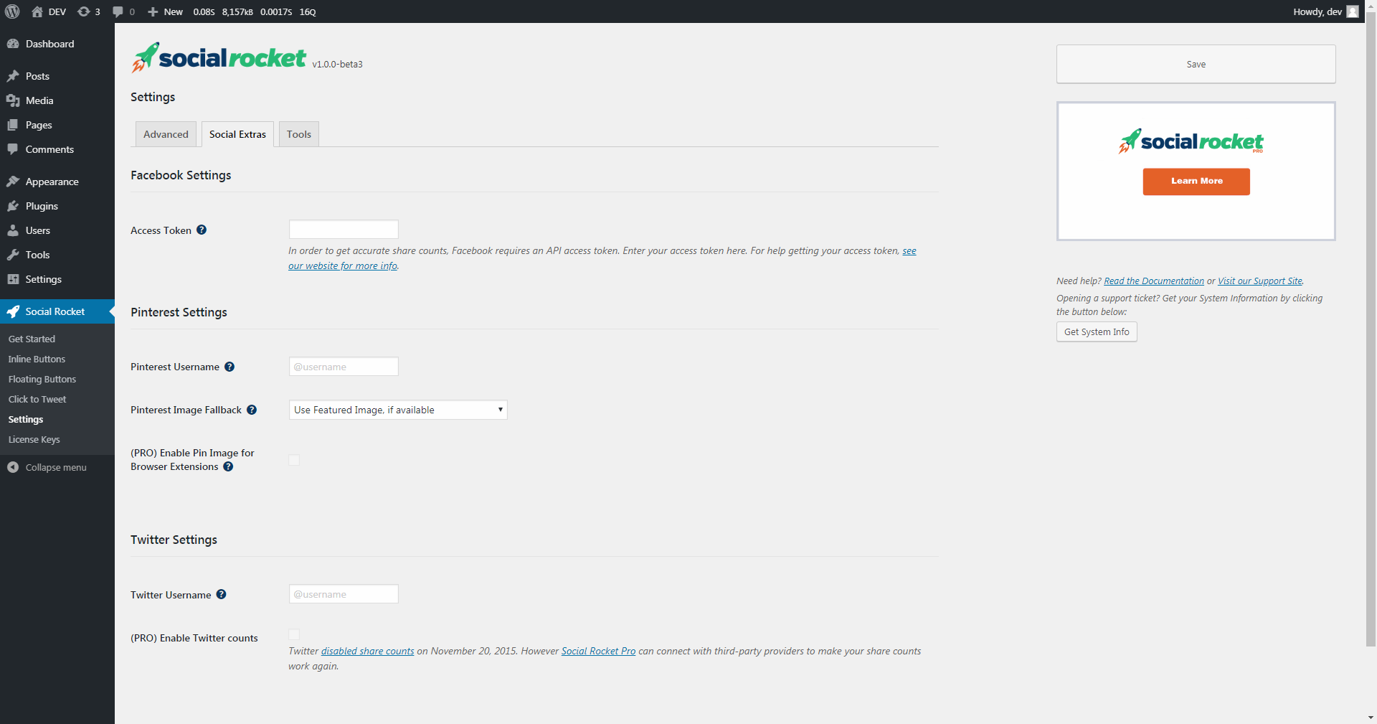Toggle the Enable Twitter counts checkbox

[x=294, y=634]
